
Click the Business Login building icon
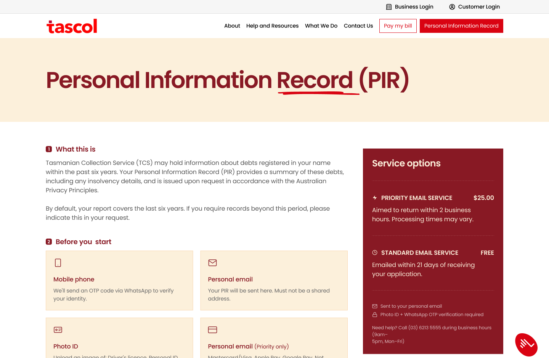point(389,7)
